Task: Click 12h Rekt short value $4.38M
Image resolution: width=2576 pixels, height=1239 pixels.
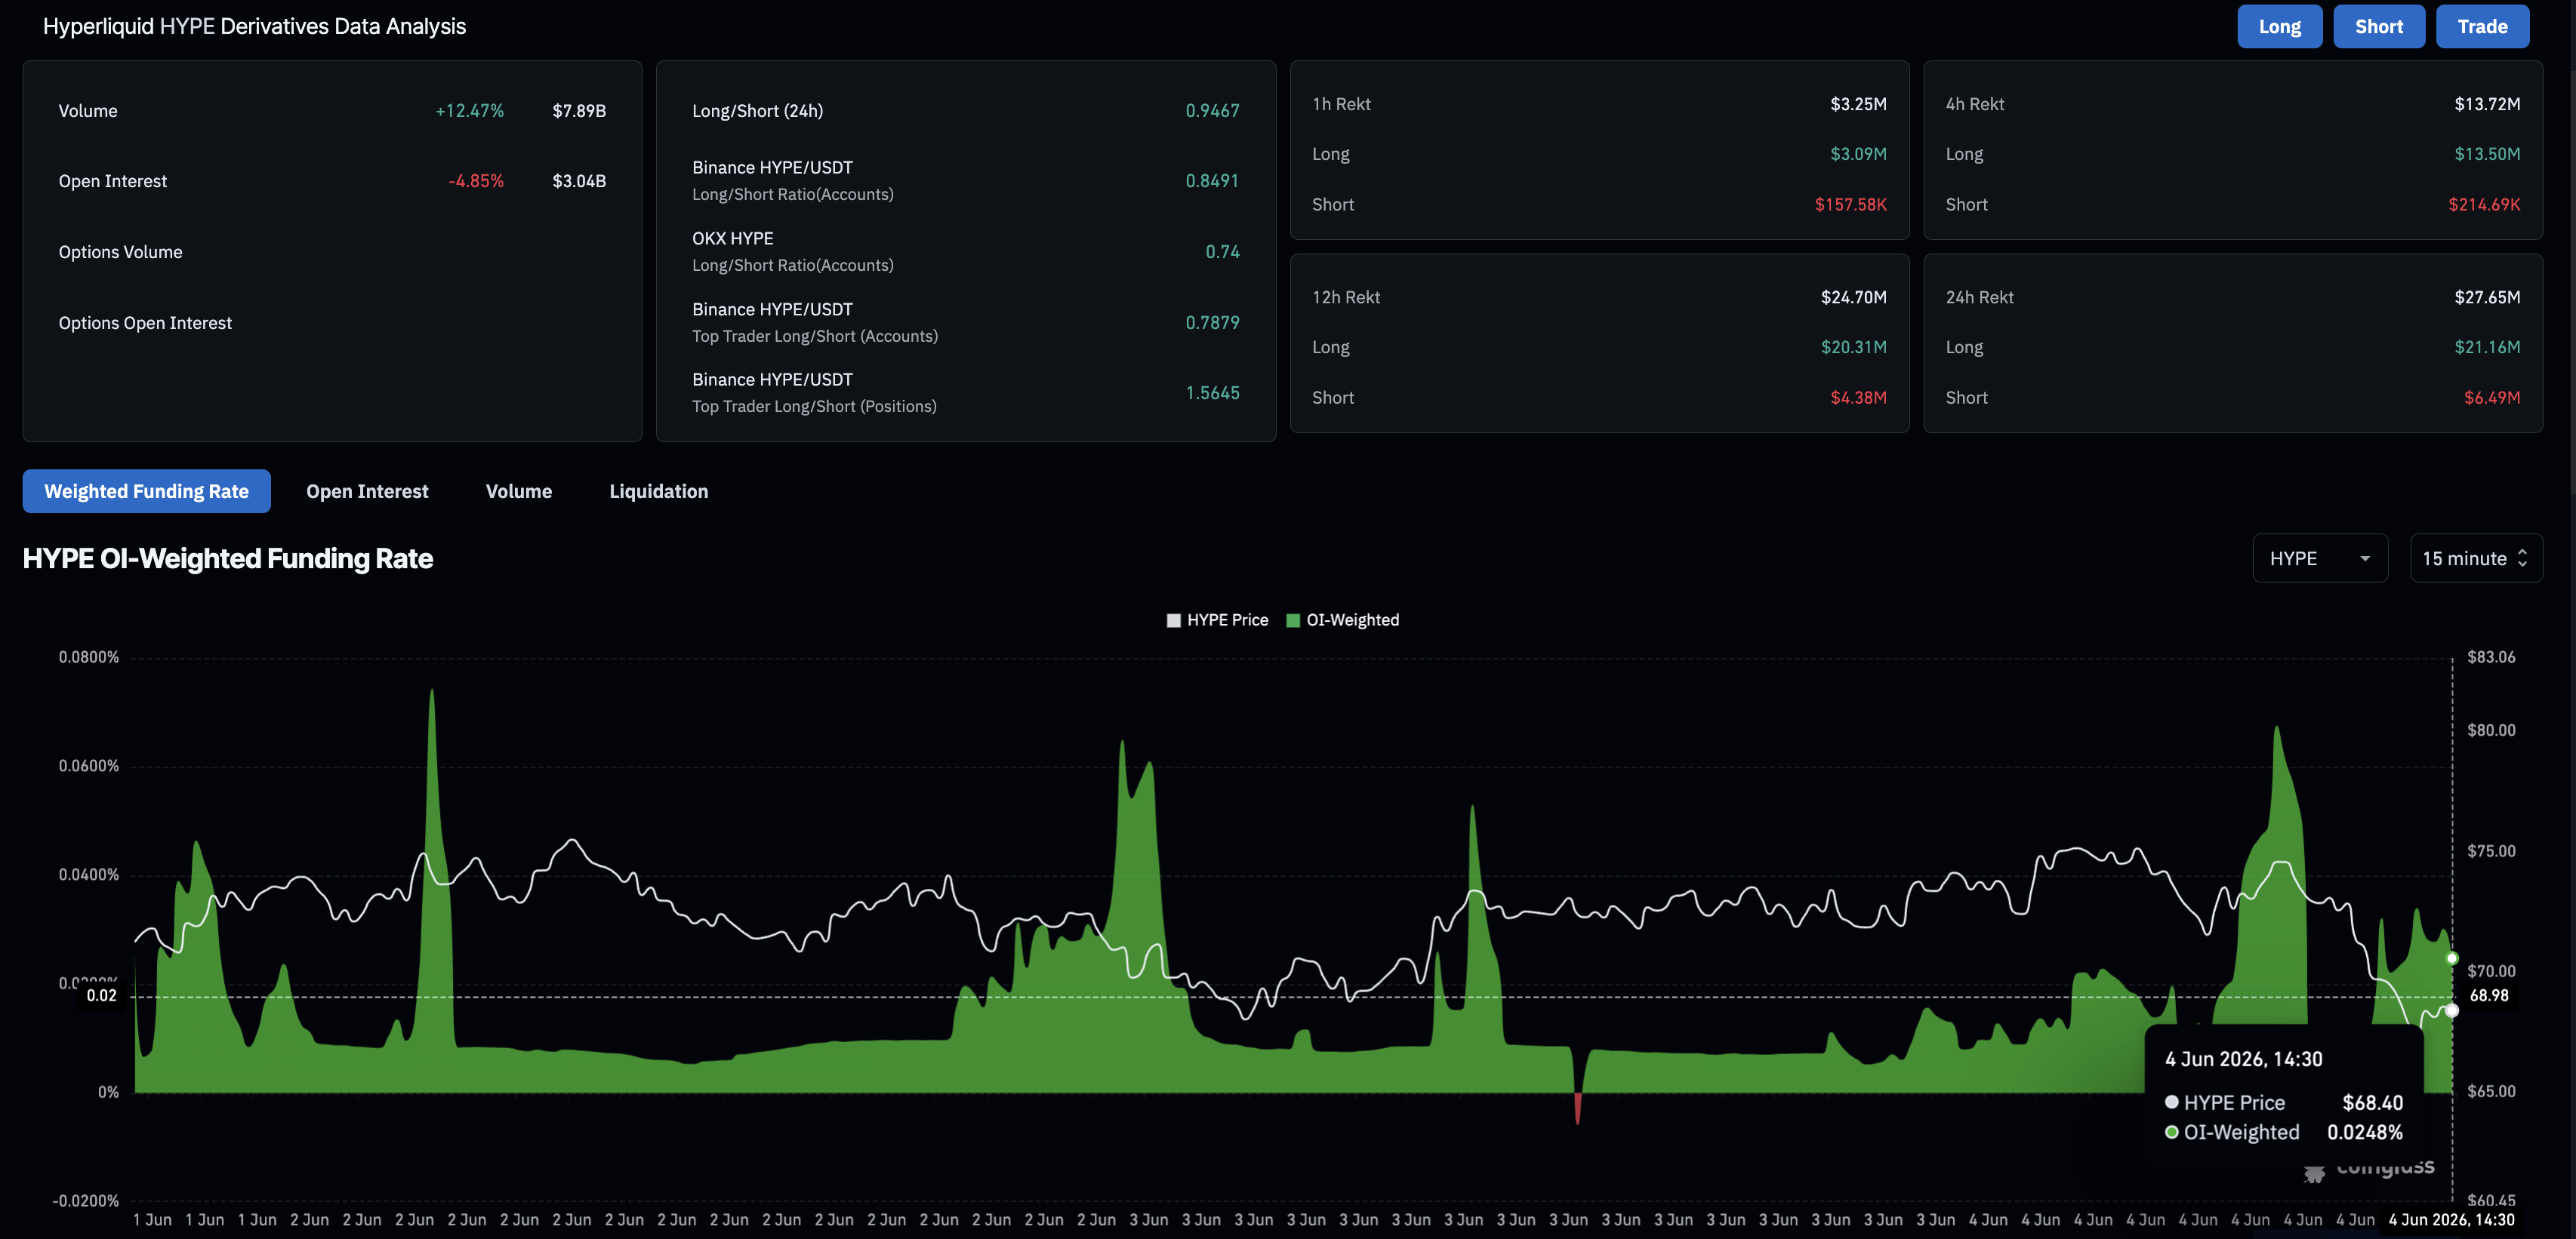Action: tap(1858, 398)
